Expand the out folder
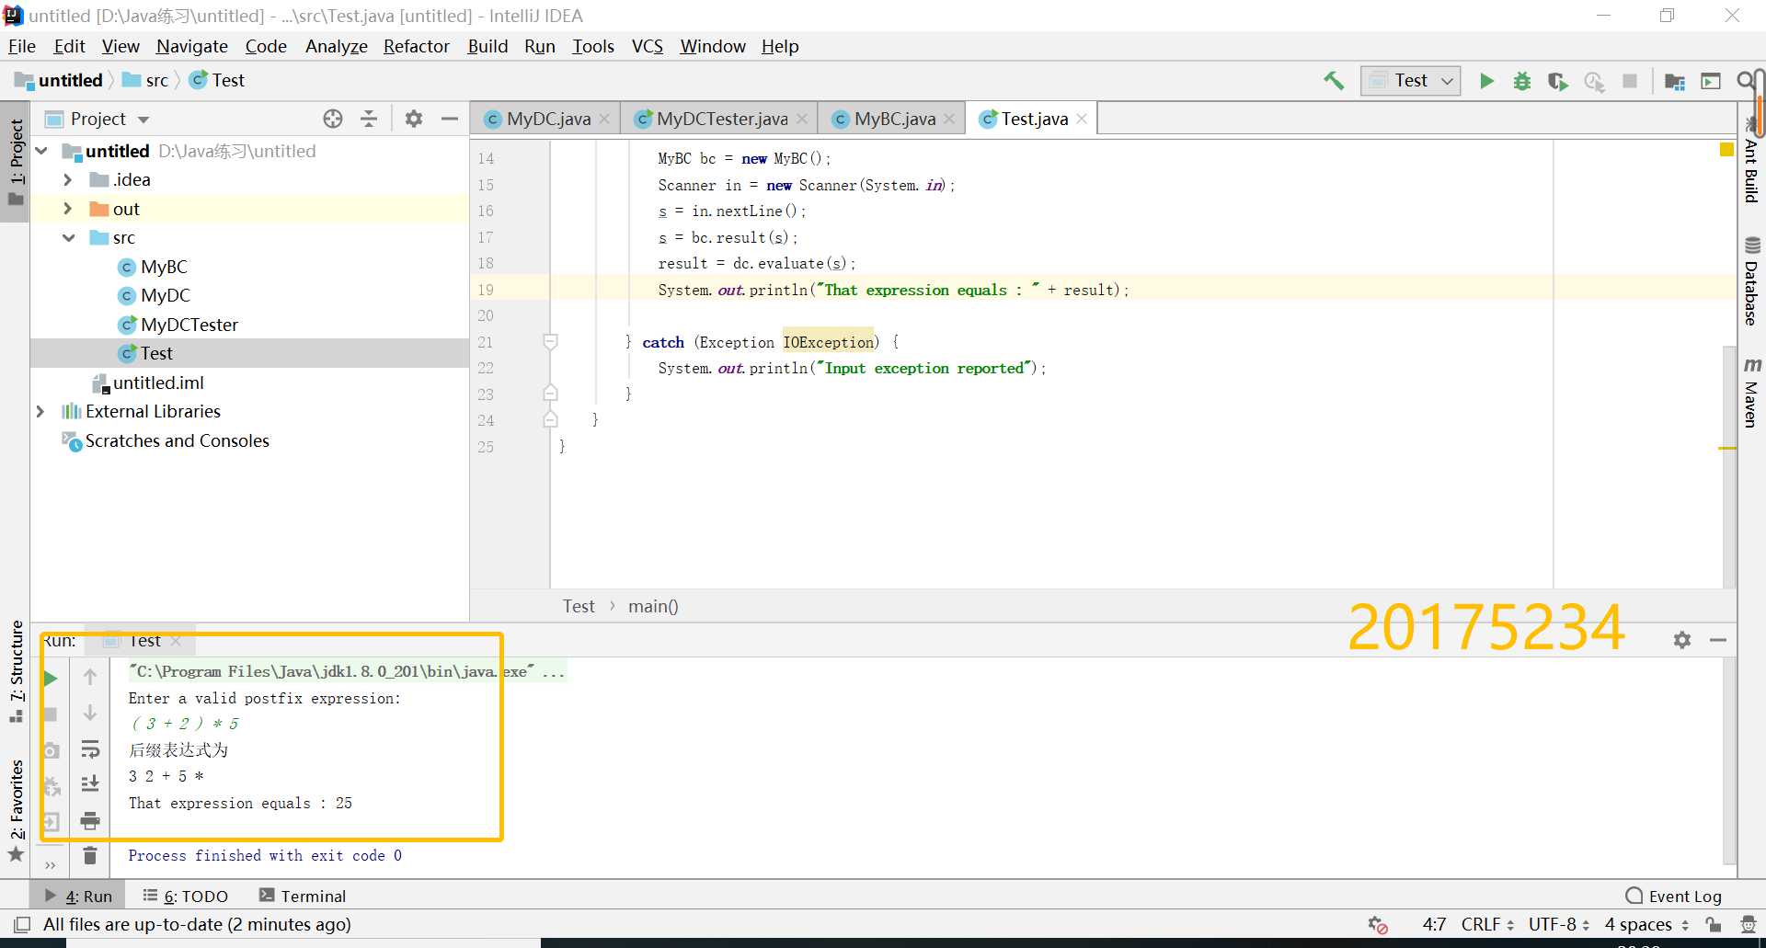1766x948 pixels. coord(67,209)
